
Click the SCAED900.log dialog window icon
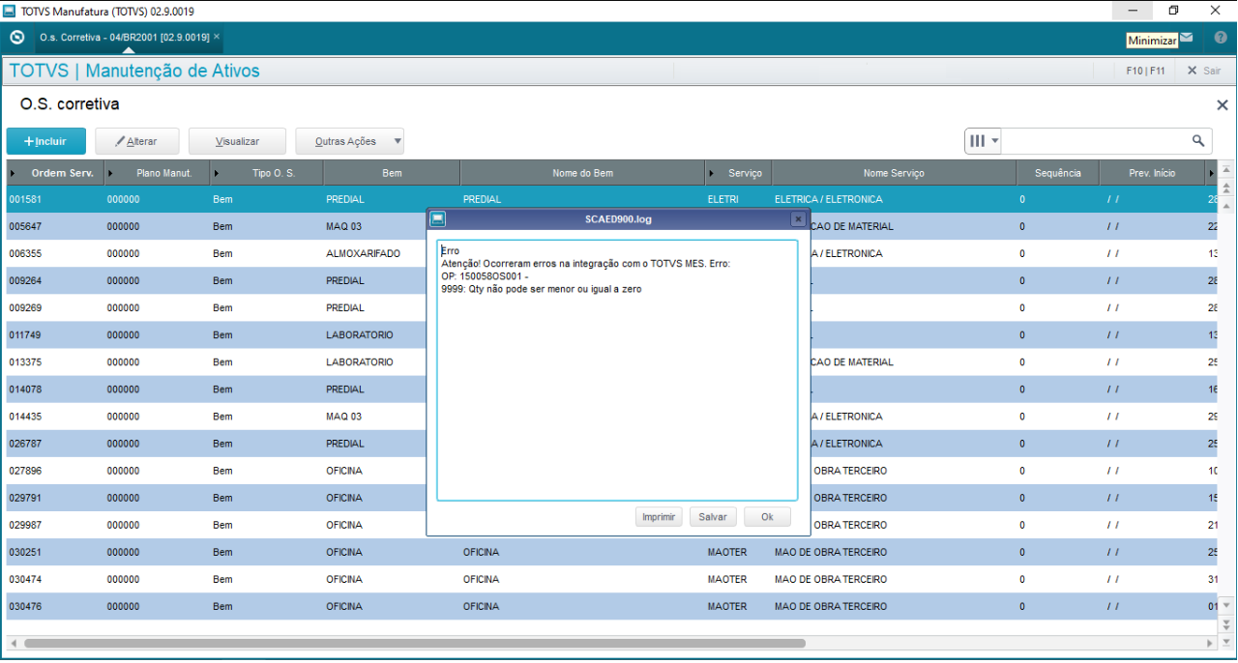pyautogui.click(x=437, y=219)
